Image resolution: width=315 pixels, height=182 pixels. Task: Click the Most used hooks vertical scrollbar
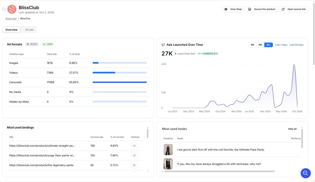click(x=302, y=138)
